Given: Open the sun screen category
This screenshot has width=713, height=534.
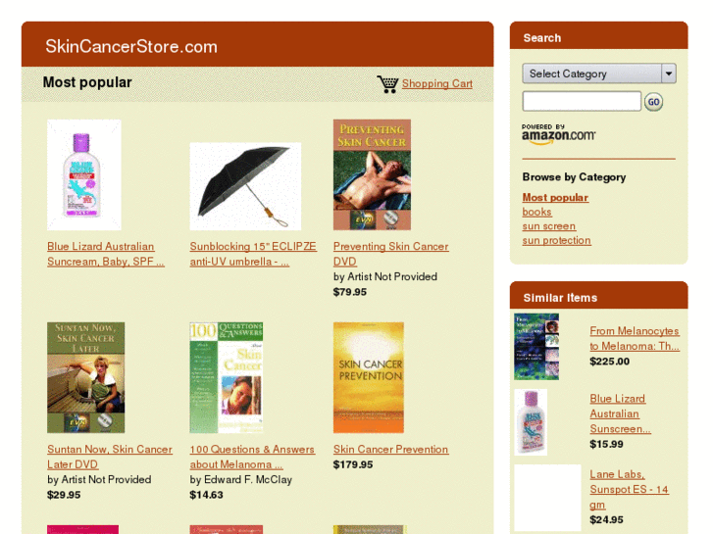Looking at the screenshot, I should point(549,226).
